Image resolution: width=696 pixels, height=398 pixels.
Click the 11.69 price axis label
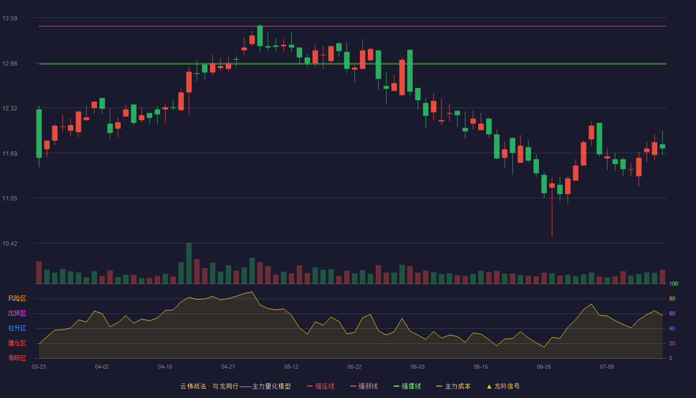10,153
